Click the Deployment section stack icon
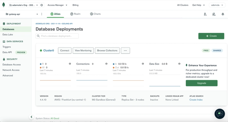The height and width of the screenshot is (122, 228). pyautogui.click(x=4, y=24)
